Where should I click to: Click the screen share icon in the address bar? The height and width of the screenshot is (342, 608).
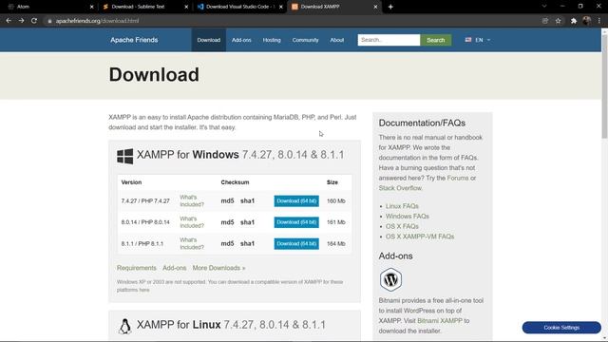[x=544, y=21]
